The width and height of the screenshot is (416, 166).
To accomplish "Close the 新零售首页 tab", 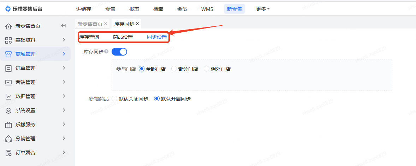I will (106, 24).
